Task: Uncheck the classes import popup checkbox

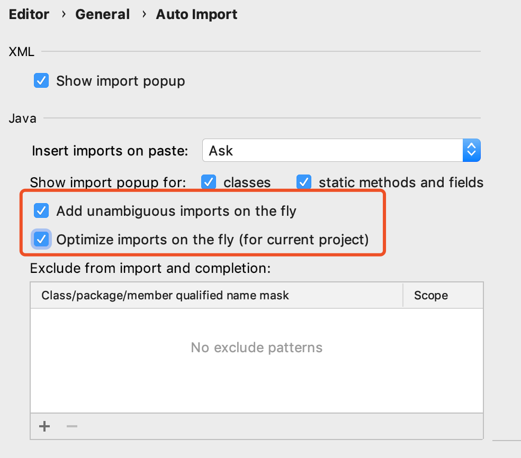Action: coord(209,182)
